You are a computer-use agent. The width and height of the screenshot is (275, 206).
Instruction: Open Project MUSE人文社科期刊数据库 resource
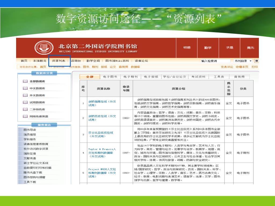102,173
